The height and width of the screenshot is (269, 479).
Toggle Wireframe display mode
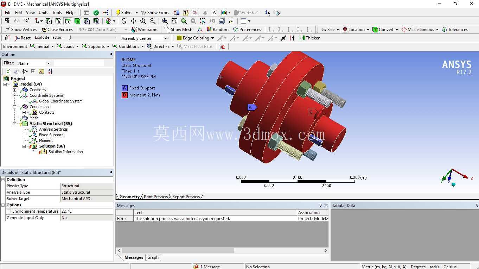coord(144,30)
